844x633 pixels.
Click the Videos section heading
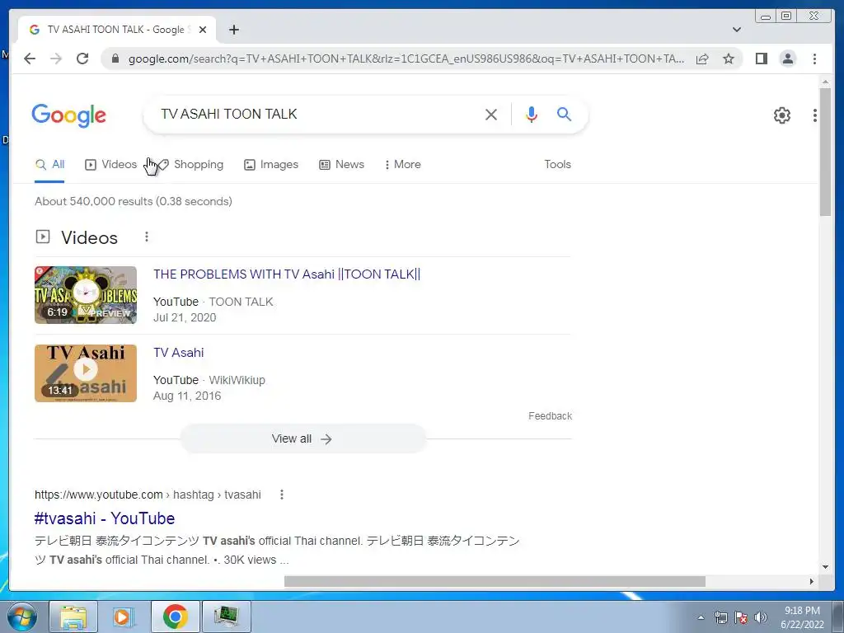[89, 237]
